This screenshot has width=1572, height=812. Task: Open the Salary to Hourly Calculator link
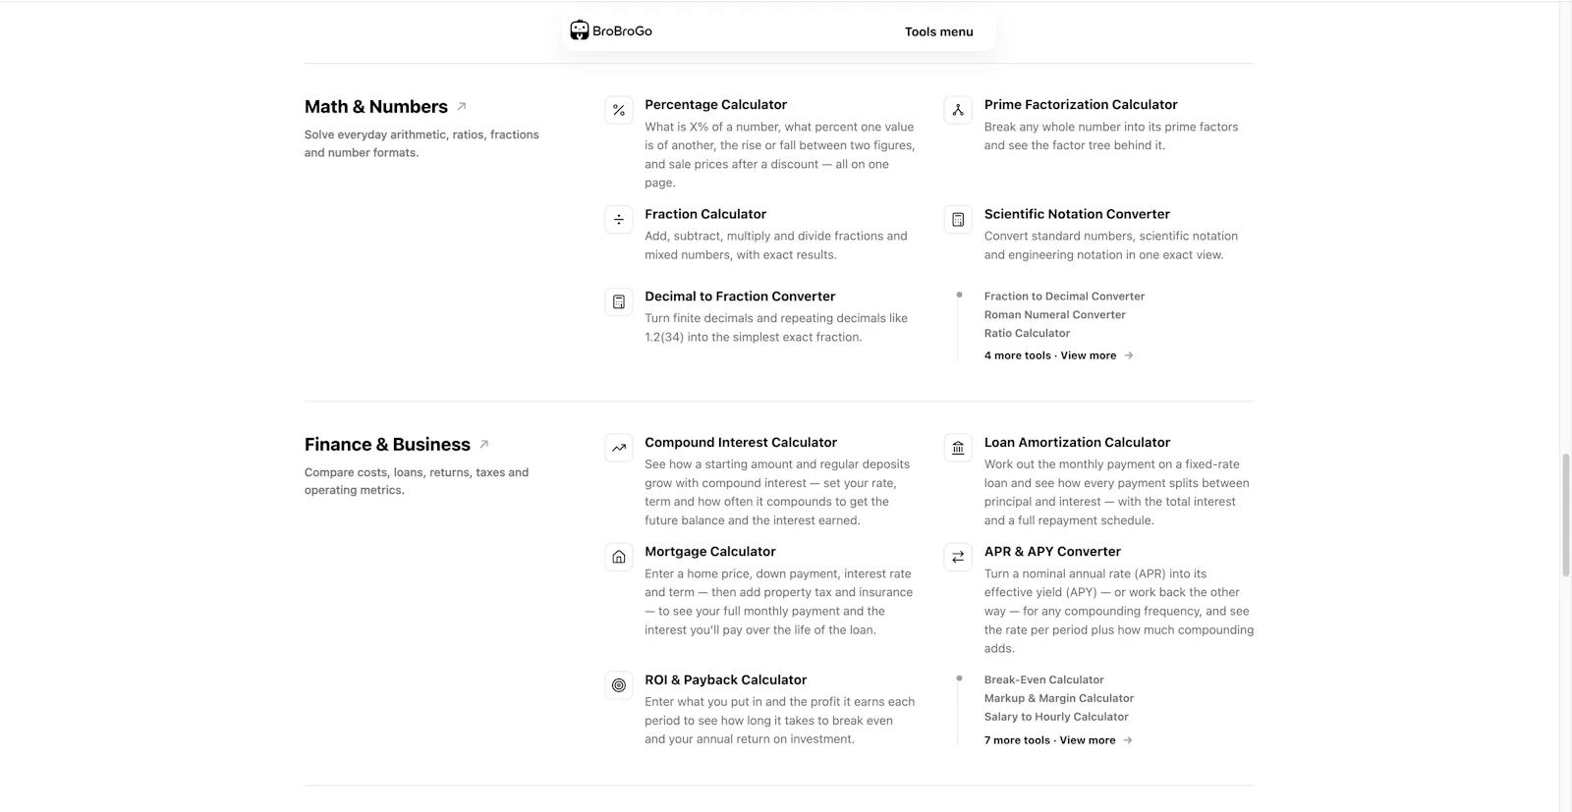[1056, 717]
